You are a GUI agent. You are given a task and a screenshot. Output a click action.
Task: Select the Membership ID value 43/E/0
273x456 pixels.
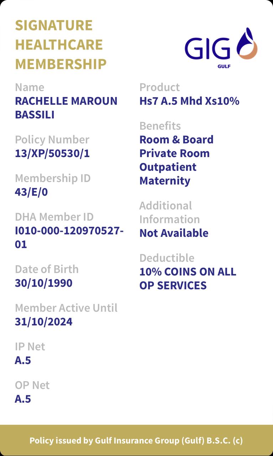coord(31,192)
